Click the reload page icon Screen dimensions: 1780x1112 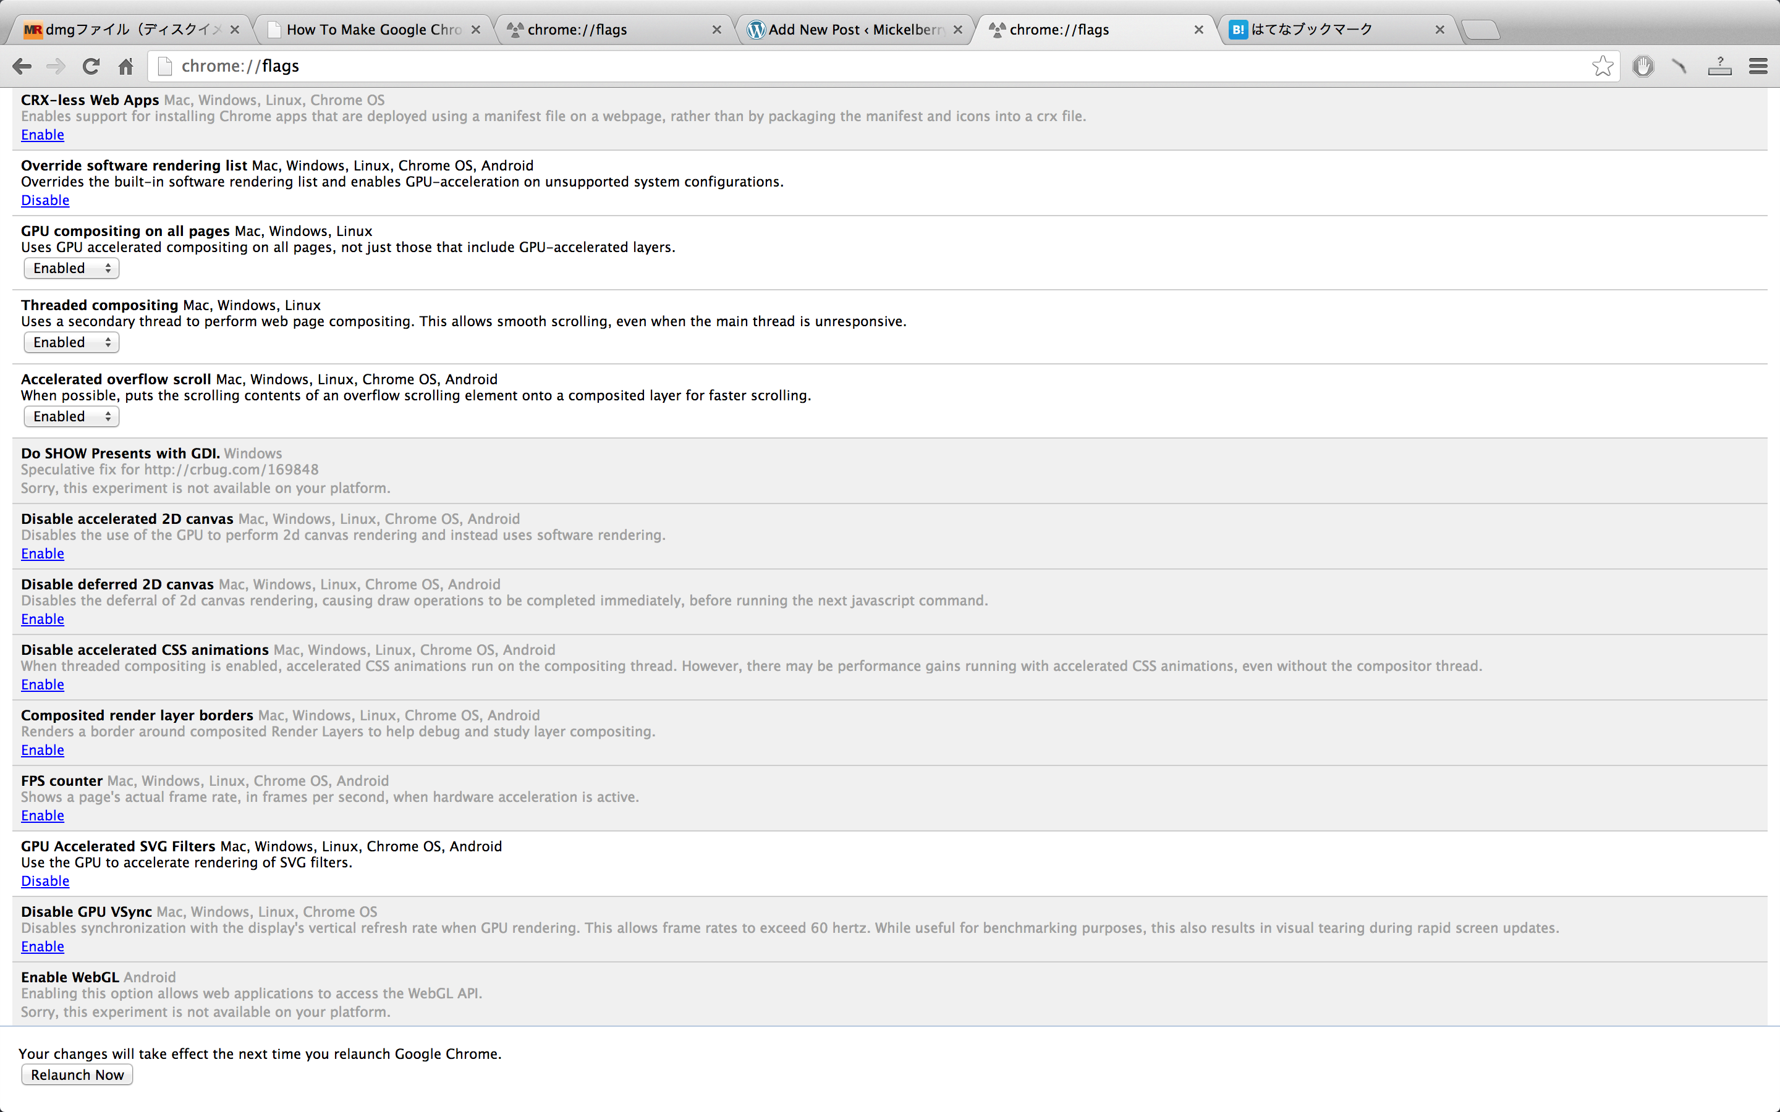90,66
